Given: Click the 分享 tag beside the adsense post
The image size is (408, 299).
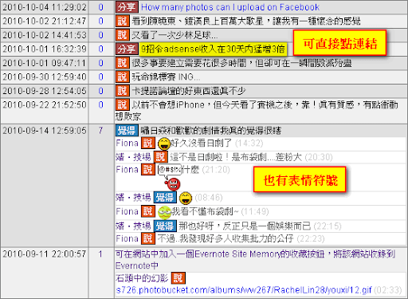Looking at the screenshot, I should pos(127,49).
